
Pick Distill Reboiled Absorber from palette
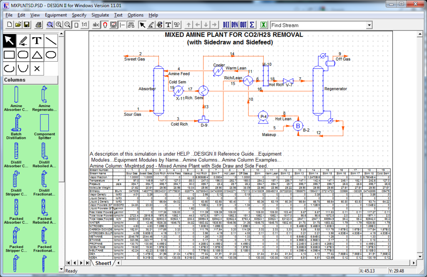pyautogui.click(x=44, y=155)
